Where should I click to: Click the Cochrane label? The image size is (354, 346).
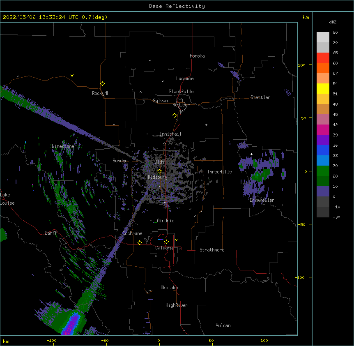pyautogui.click(x=132, y=233)
